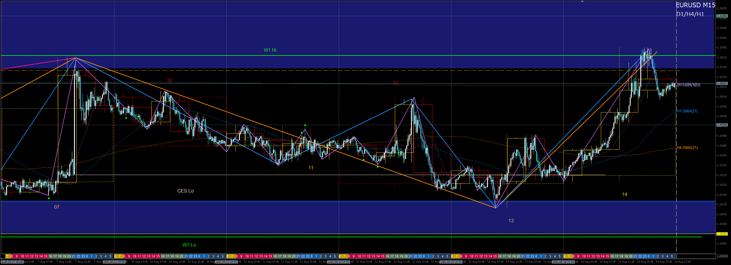Click price scale value 1.15135
This screenshot has width=731, height=265.
(722, 205)
